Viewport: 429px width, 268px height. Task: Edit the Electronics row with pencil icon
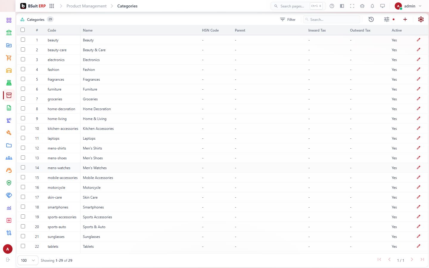419,60
